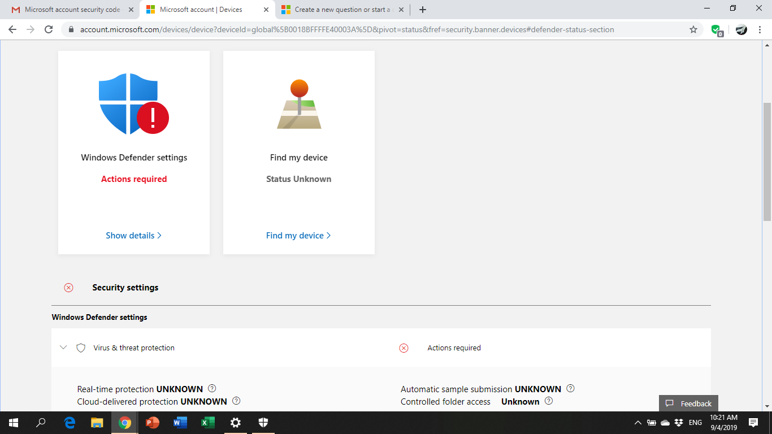This screenshot has width=772, height=434.
Task: Open the Feedback button
Action: click(x=688, y=403)
